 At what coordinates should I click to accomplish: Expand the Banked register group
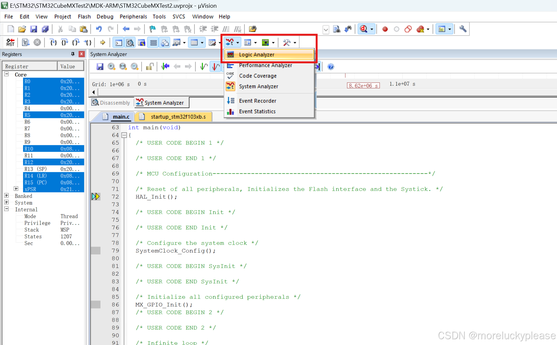point(6,195)
